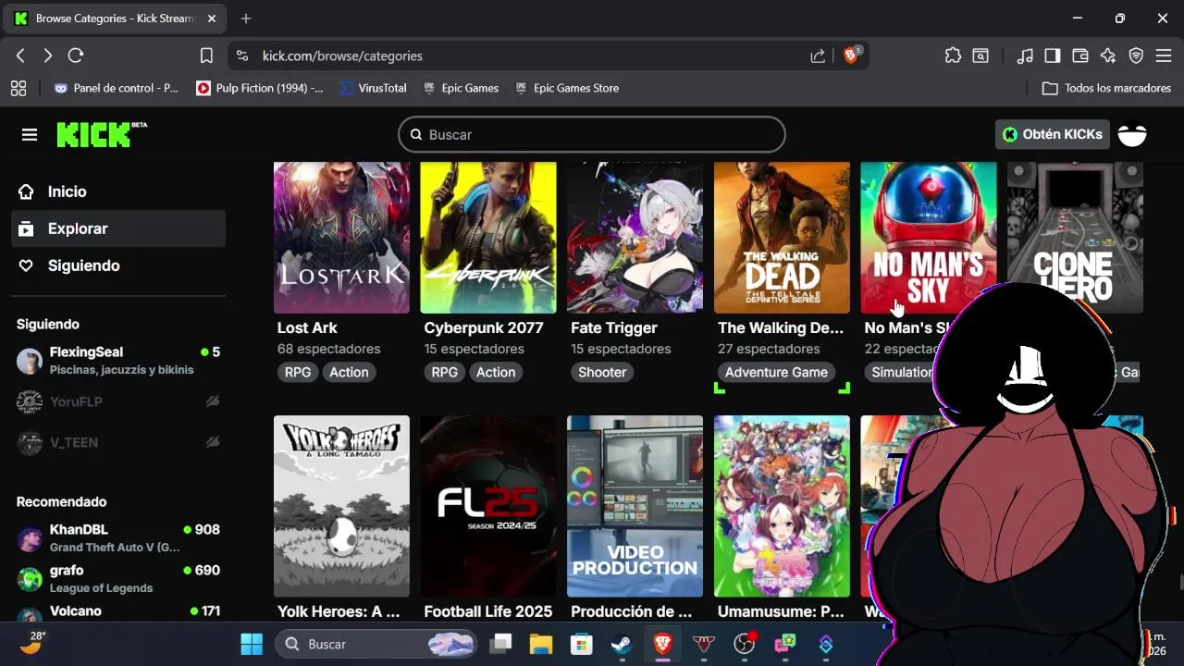Viewport: 1184px width, 666px height.
Task: Open the Video Production category thumbnail
Action: tap(635, 506)
